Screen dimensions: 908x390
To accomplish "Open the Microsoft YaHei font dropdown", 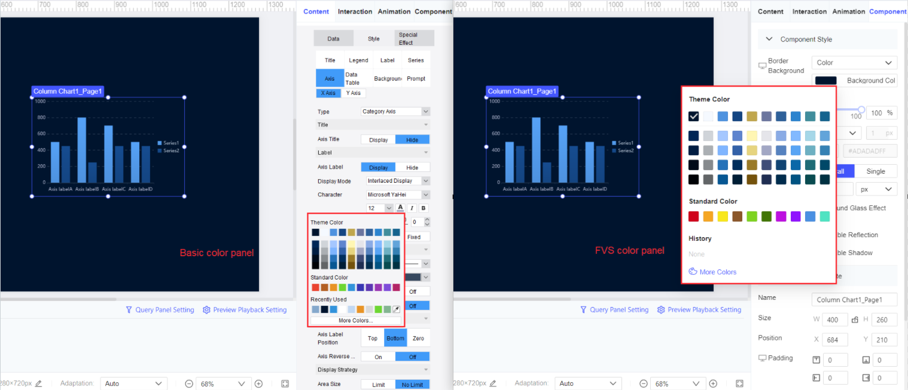I will pos(397,194).
